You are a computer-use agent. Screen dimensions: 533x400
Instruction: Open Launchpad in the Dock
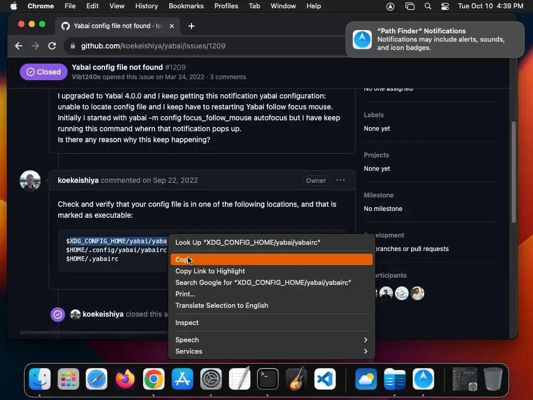pyautogui.click(x=68, y=379)
